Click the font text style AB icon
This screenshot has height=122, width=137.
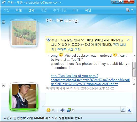click(62, 110)
